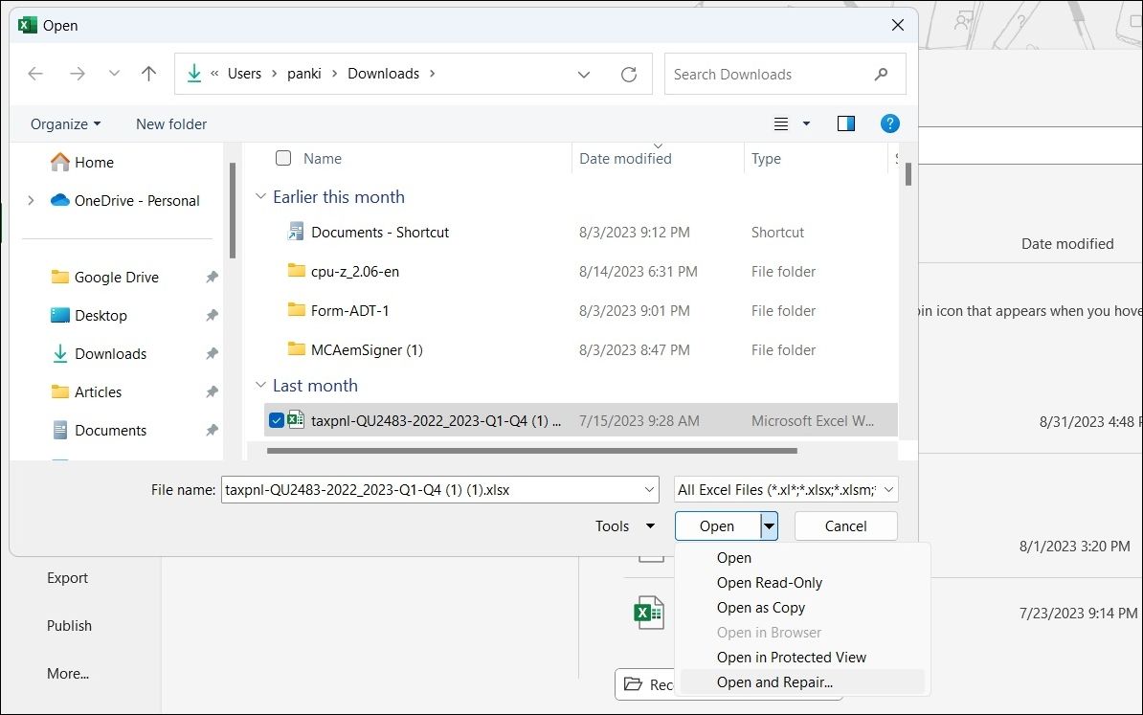Toggle the preview pane icon

click(x=845, y=123)
